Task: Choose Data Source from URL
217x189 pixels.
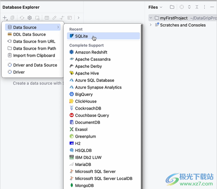Action: [x=33, y=41]
